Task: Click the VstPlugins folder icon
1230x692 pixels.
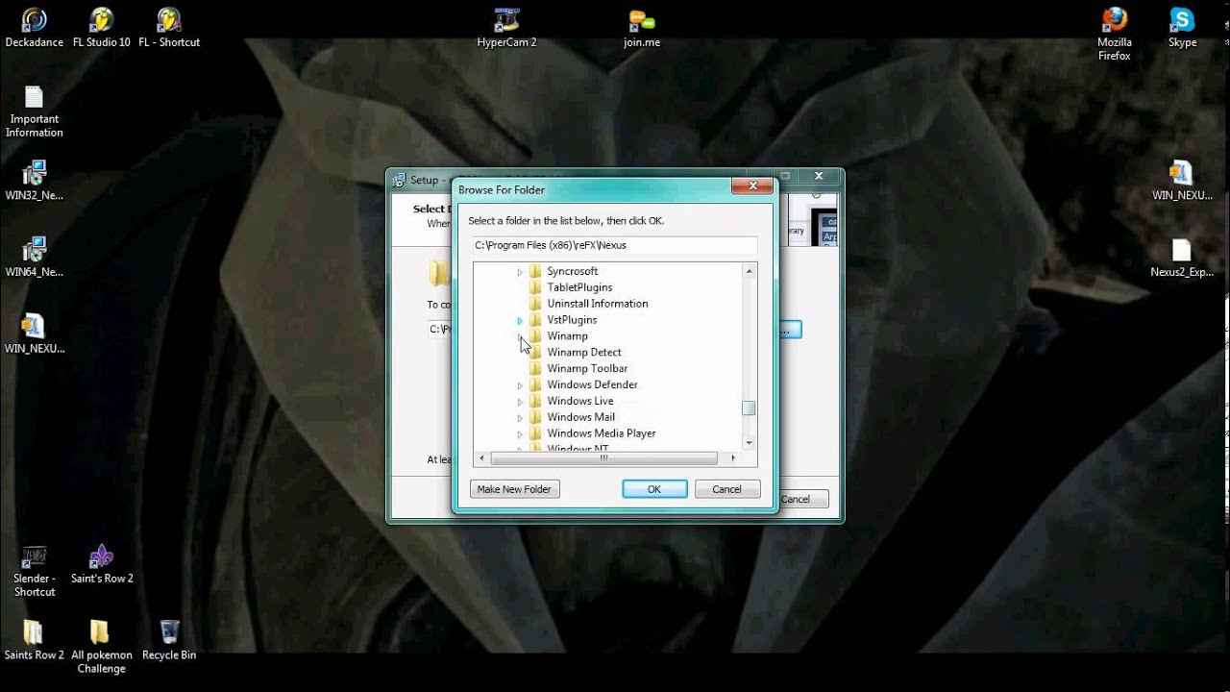Action: coord(536,320)
